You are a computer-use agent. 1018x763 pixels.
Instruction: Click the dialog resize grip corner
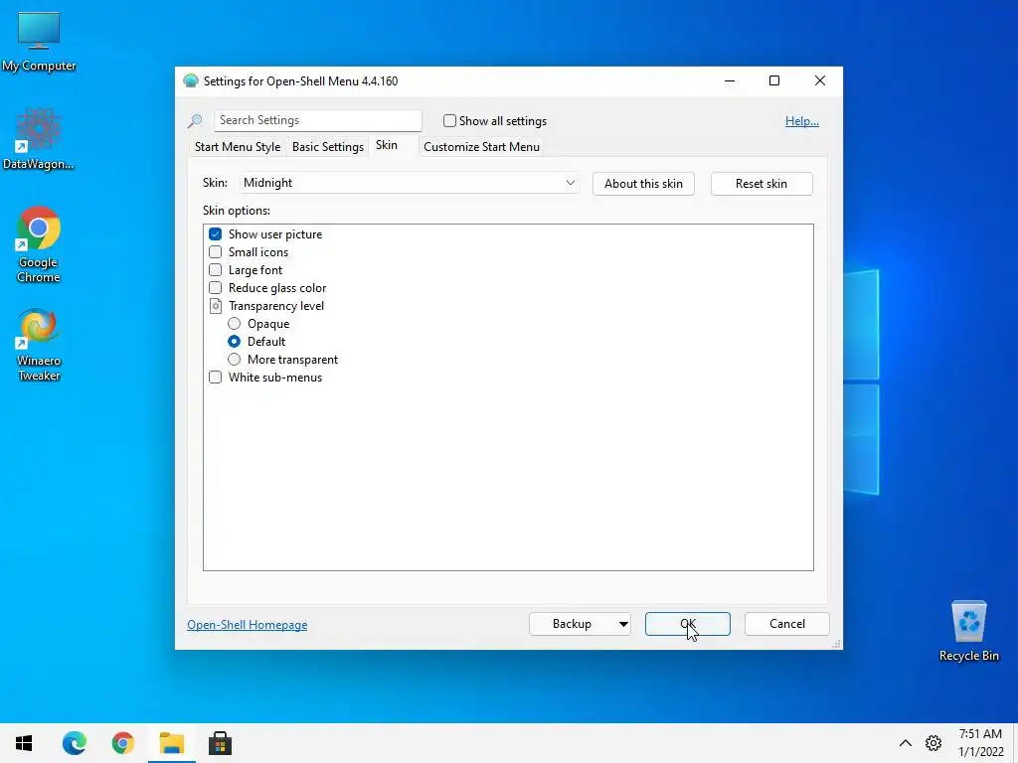836,643
